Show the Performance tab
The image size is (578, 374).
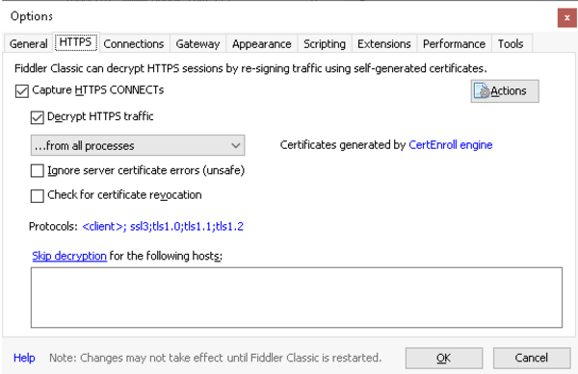pos(454,44)
